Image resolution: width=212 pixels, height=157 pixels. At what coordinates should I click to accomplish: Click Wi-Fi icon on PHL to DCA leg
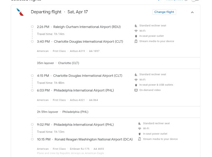139,129
